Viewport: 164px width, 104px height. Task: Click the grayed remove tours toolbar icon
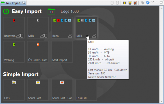pyautogui.click(x=142, y=3)
